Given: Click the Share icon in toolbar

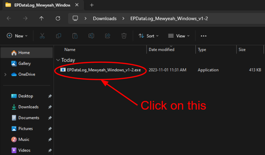Looking at the screenshot, I should 108,36.
